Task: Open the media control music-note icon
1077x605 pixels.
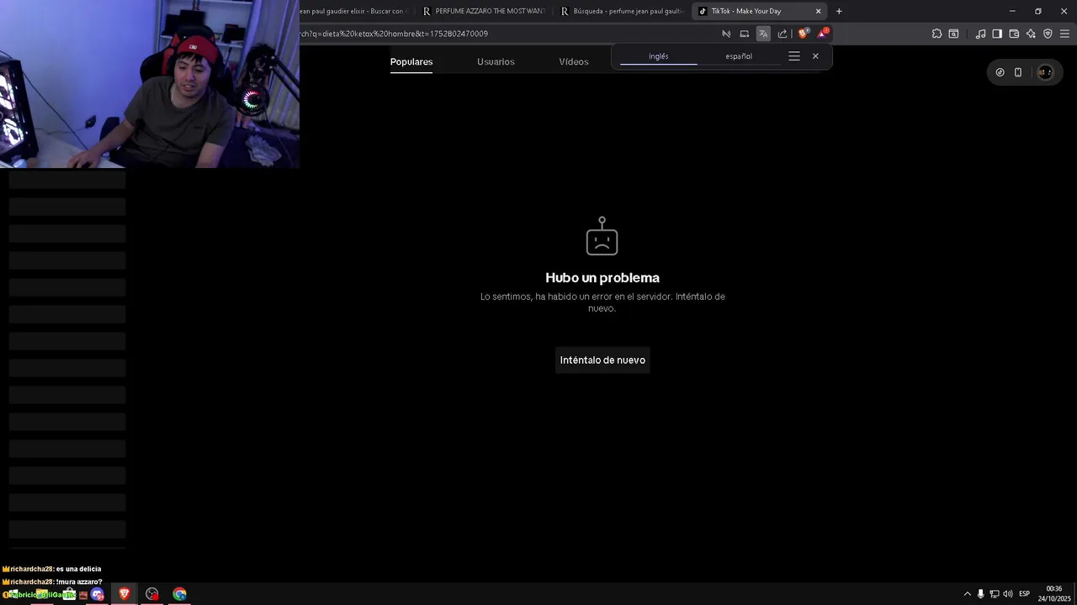Action: (980, 34)
